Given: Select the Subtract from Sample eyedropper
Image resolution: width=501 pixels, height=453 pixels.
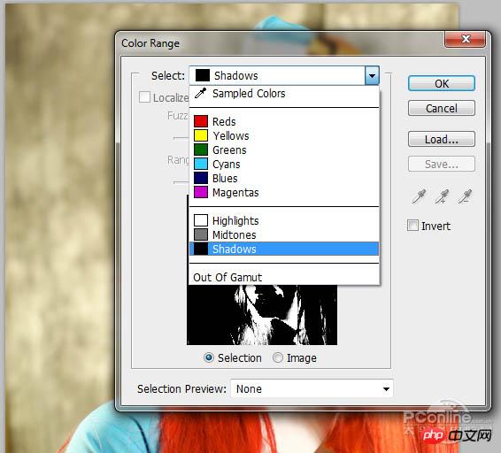Looking at the screenshot, I should click(465, 196).
